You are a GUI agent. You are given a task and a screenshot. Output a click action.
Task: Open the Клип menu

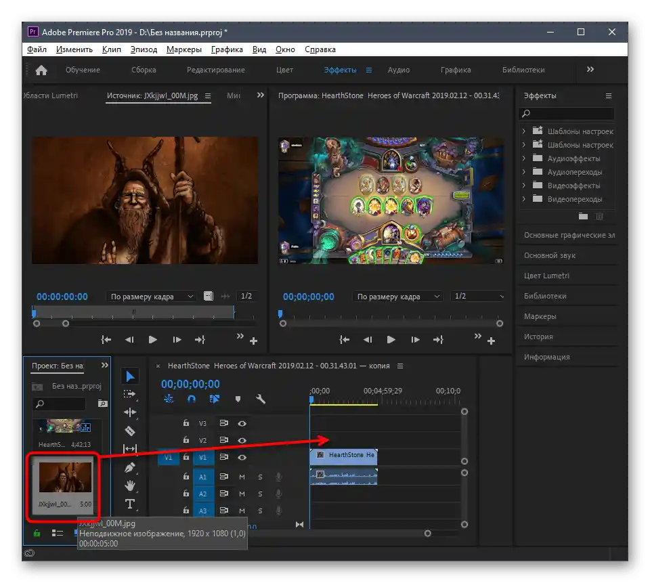[x=112, y=49]
